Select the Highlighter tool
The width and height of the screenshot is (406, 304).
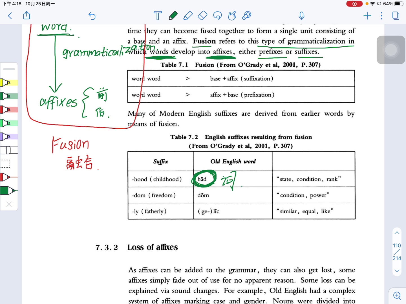pyautogui.click(x=188, y=16)
